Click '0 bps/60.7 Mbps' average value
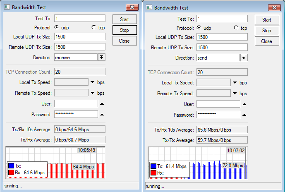Screen dimensions: 285x192 80,139
